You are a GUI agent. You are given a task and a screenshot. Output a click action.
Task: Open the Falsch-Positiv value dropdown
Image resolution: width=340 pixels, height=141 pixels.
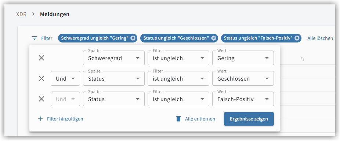243,99
